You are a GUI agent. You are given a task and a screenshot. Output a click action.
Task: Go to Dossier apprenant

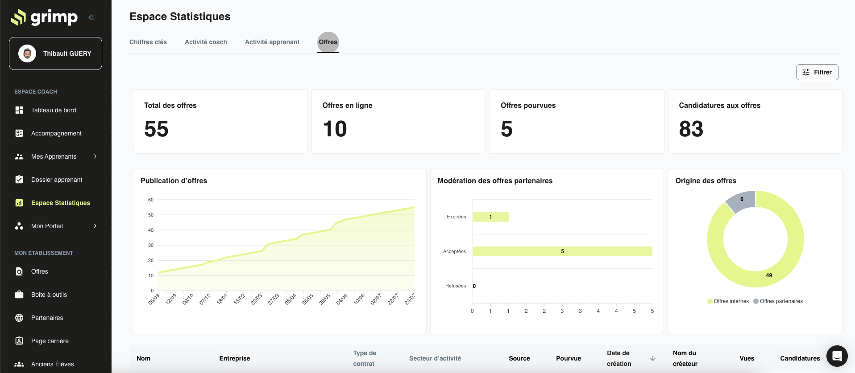(x=57, y=180)
